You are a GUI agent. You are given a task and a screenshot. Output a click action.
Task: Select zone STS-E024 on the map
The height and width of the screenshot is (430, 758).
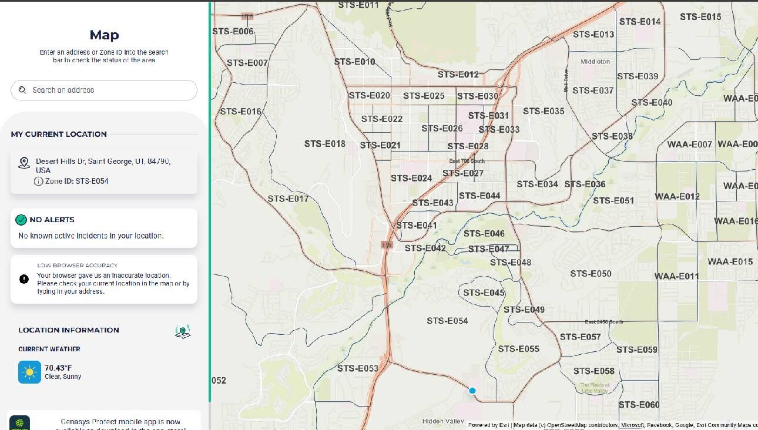click(x=411, y=179)
